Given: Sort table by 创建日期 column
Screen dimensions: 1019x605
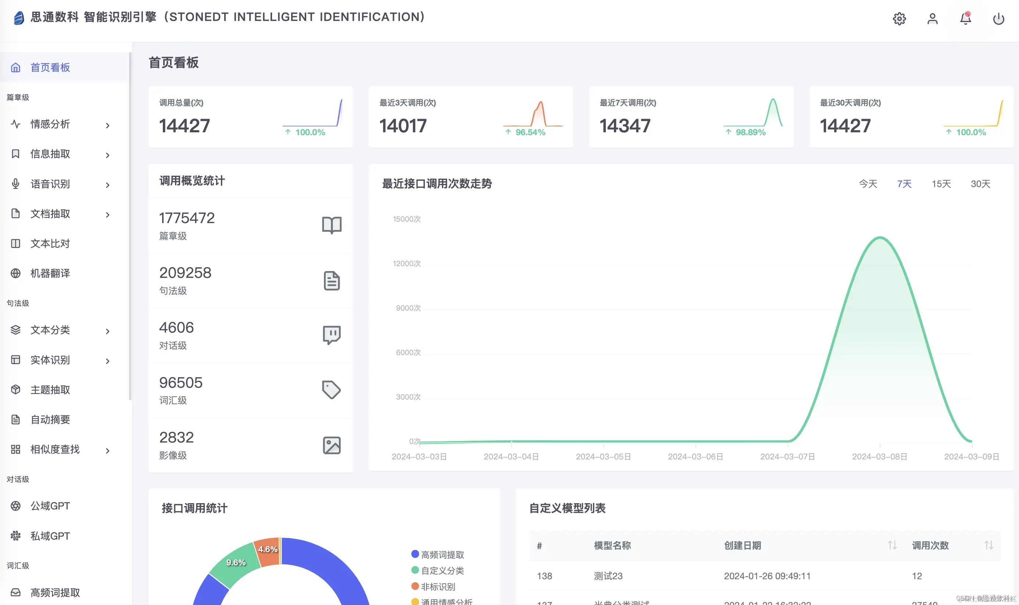Looking at the screenshot, I should (892, 545).
